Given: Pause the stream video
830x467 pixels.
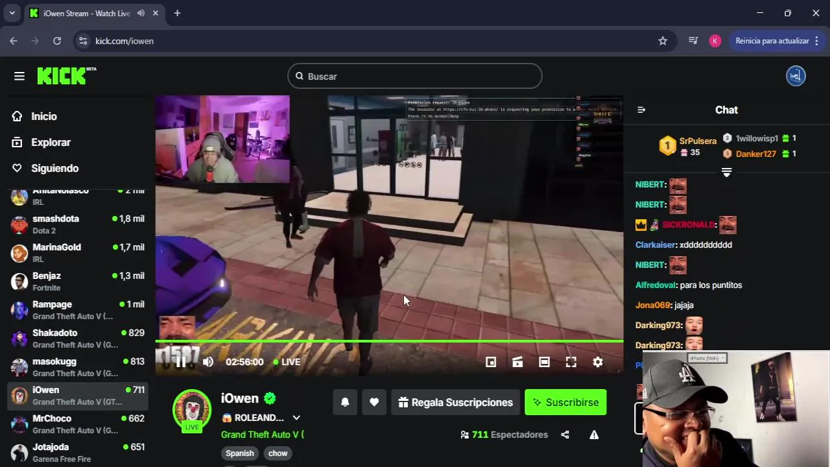Looking at the screenshot, I should (x=181, y=362).
